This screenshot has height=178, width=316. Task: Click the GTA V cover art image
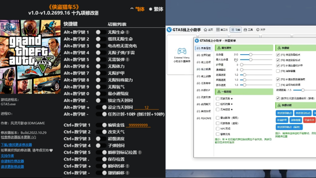click(30, 57)
